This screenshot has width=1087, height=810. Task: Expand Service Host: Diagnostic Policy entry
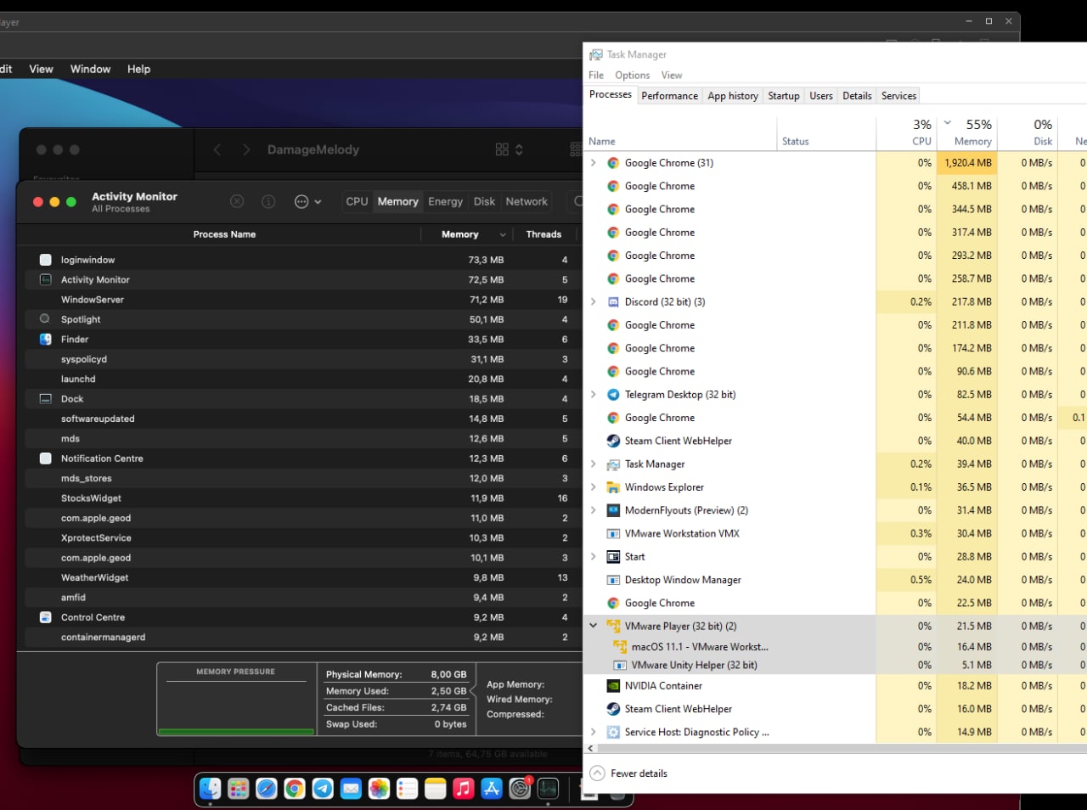594,732
